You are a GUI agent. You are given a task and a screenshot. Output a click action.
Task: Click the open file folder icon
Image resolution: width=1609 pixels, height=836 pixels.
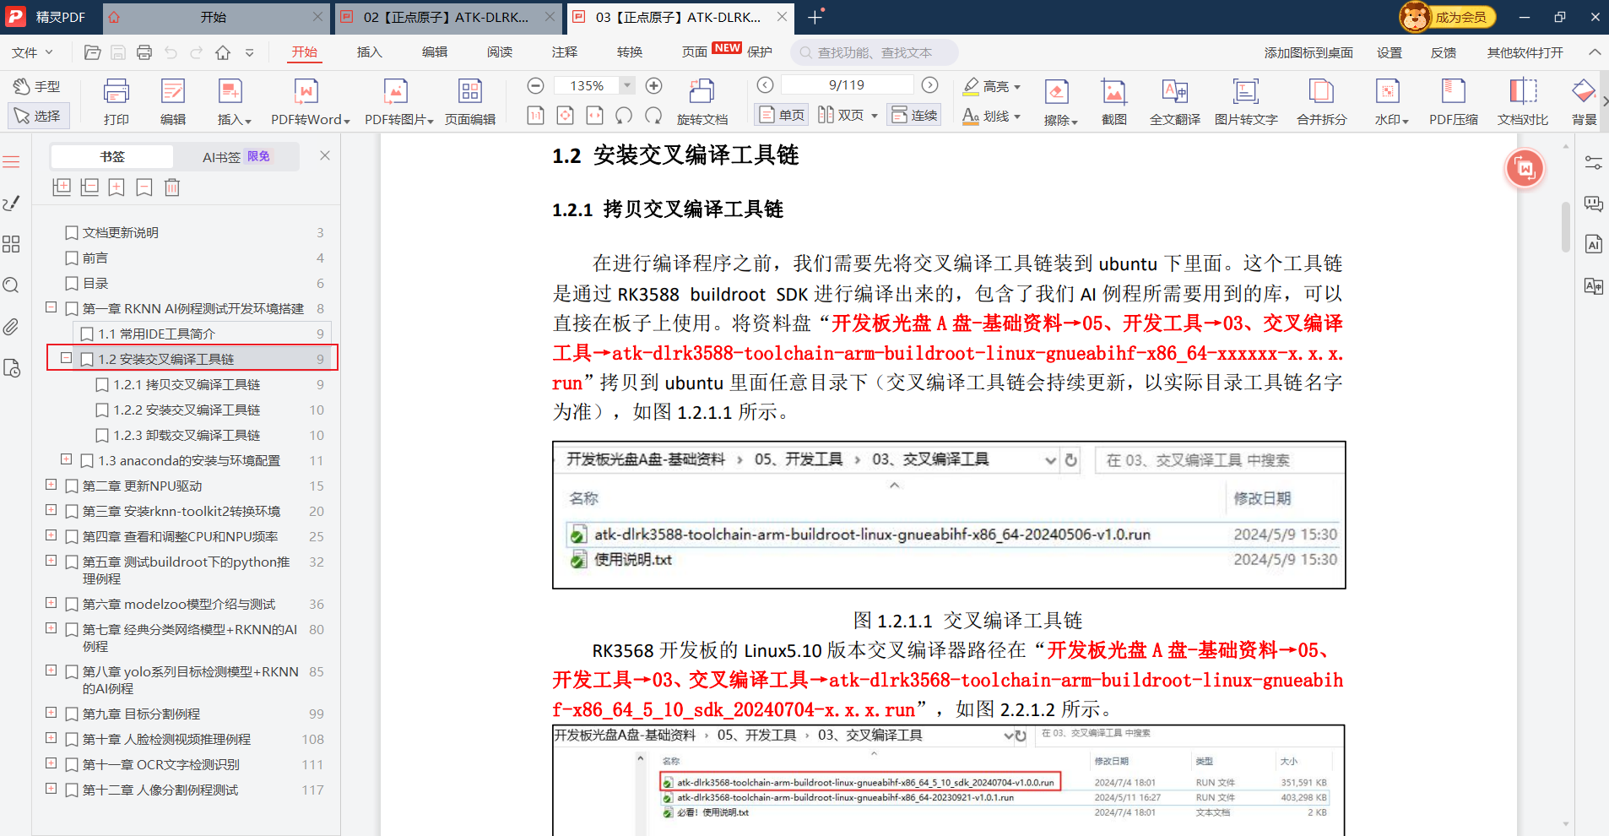click(x=93, y=52)
